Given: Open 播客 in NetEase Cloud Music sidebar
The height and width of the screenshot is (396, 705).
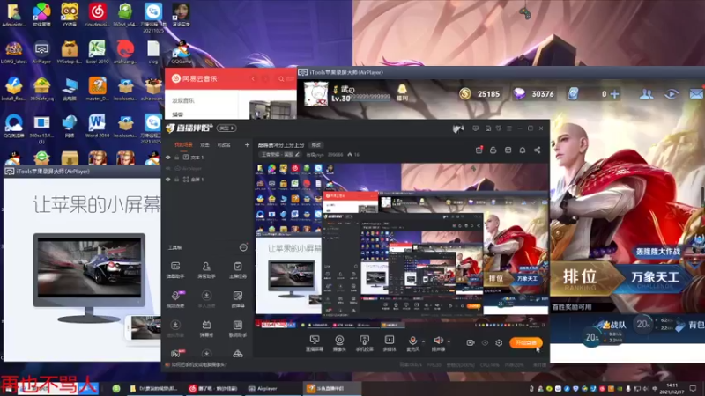Looking at the screenshot, I should coord(178,114).
